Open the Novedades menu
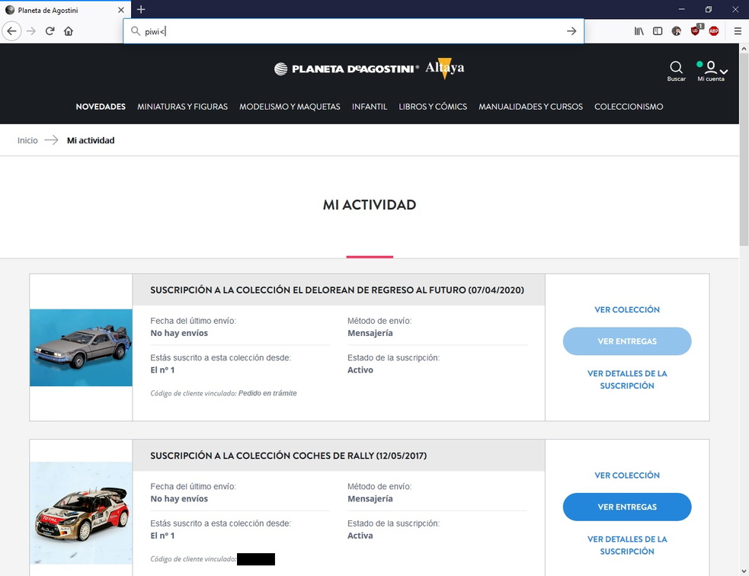The width and height of the screenshot is (749, 576). click(101, 107)
